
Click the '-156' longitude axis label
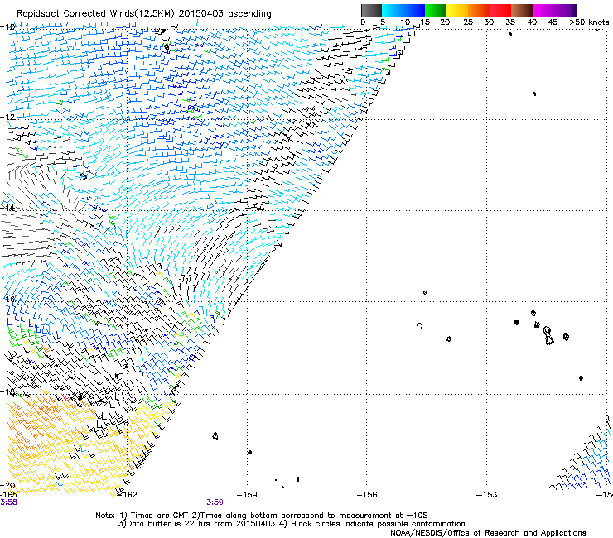click(x=367, y=495)
